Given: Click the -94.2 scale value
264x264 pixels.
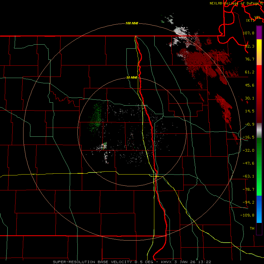Looking at the screenshot, I should coord(248,202).
